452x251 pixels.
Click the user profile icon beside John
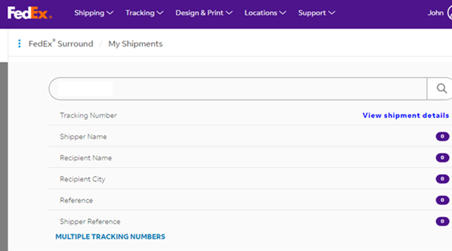[x=450, y=13]
